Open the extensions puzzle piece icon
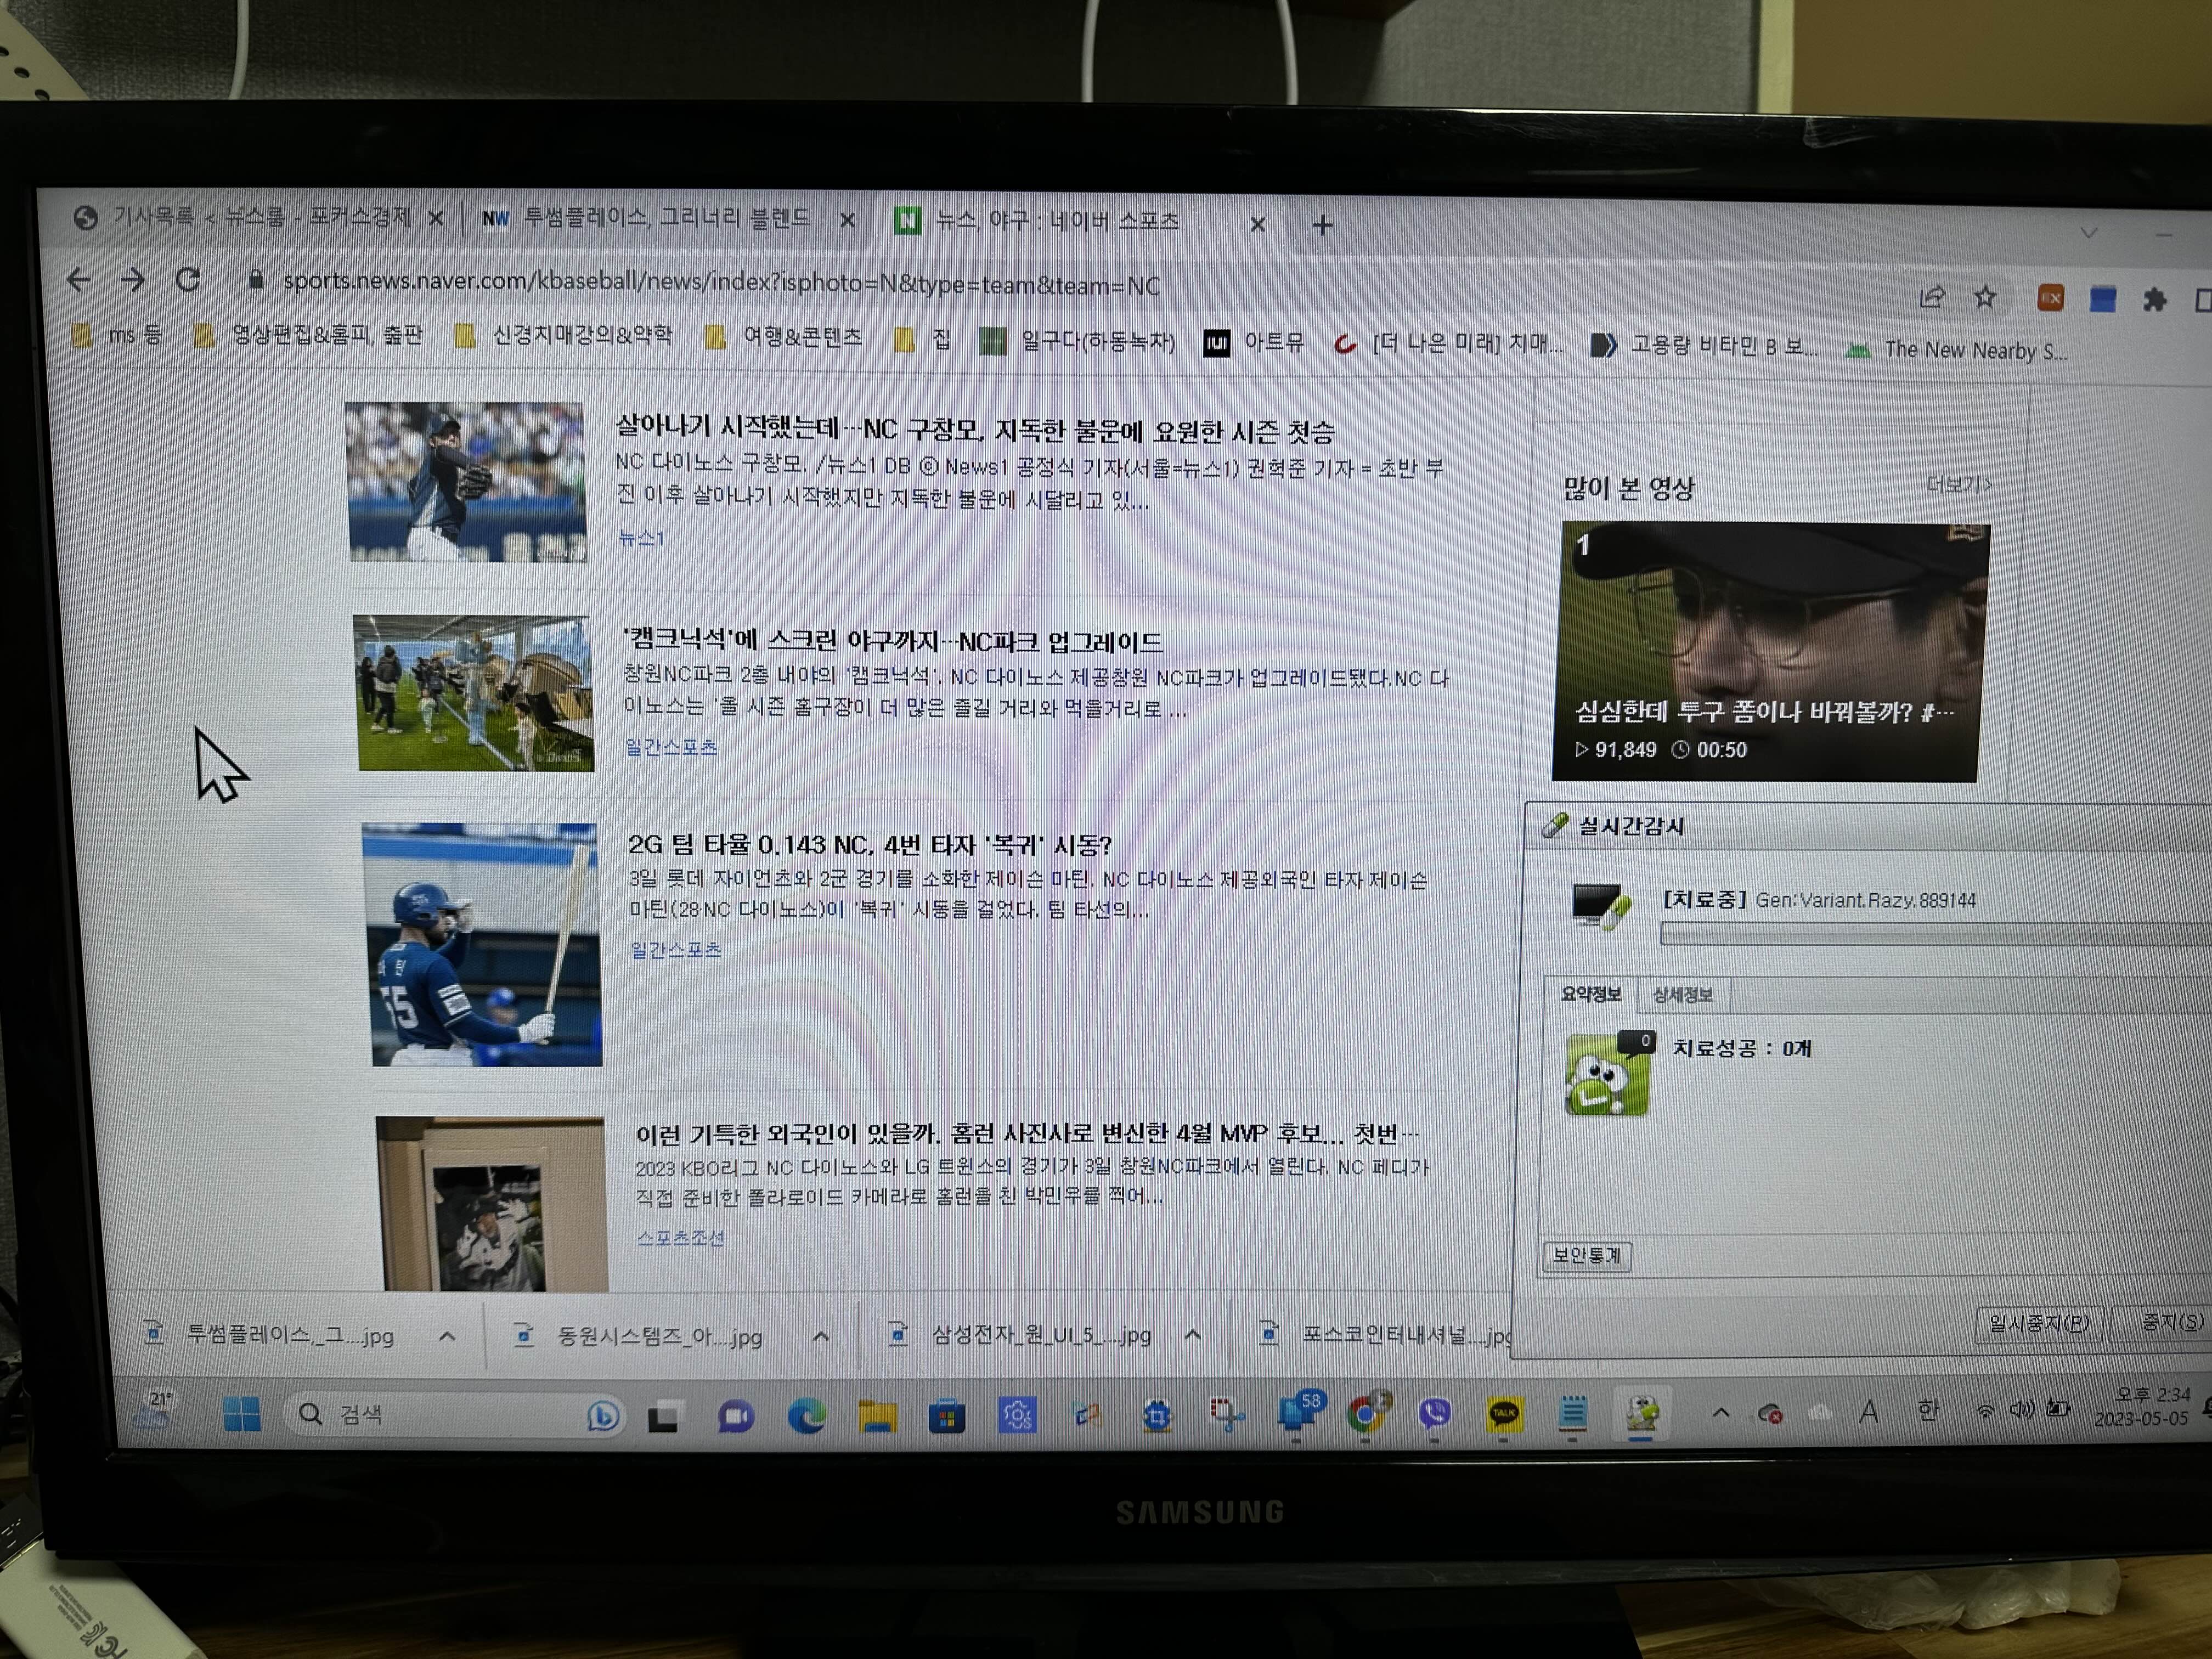This screenshot has width=2212, height=1659. 2154,299
